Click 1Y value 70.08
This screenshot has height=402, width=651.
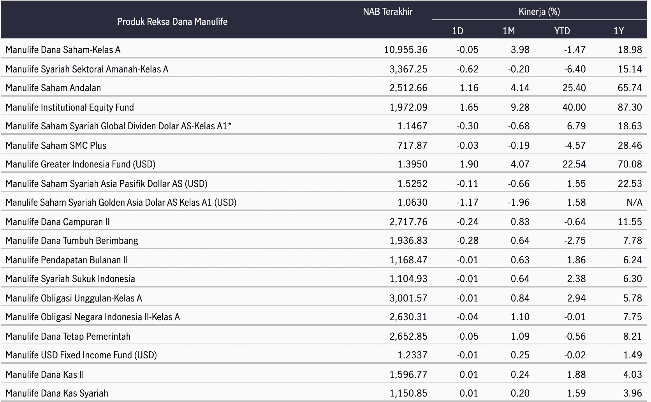pyautogui.click(x=630, y=164)
